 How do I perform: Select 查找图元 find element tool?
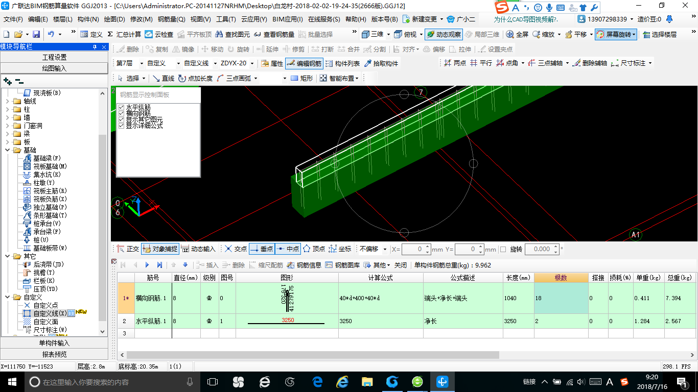(x=233, y=34)
